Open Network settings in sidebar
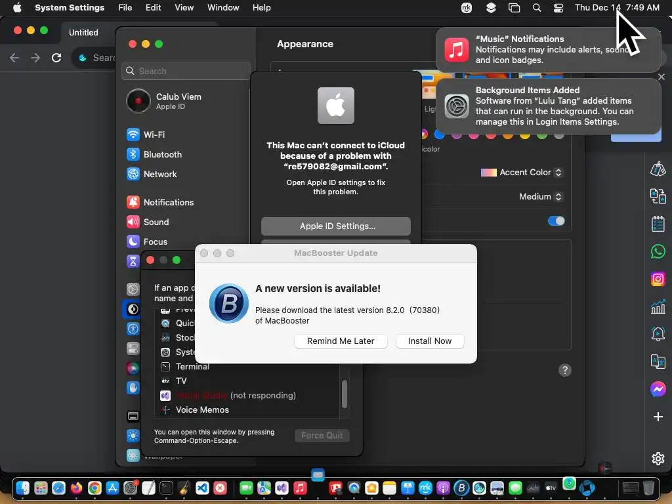The width and height of the screenshot is (672, 504). point(152,174)
